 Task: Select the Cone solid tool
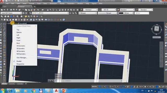pyautogui.click(x=10, y=20)
